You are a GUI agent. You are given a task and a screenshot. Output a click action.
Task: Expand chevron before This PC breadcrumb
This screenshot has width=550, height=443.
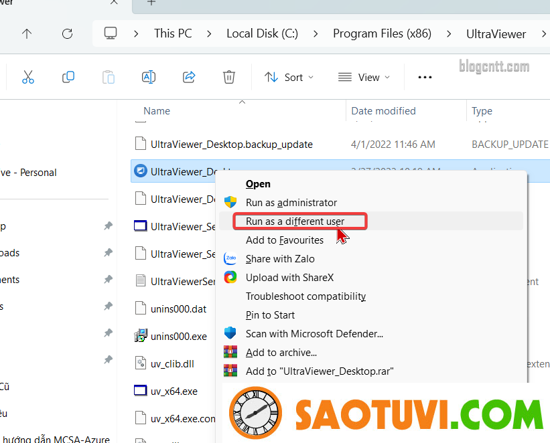click(x=136, y=34)
